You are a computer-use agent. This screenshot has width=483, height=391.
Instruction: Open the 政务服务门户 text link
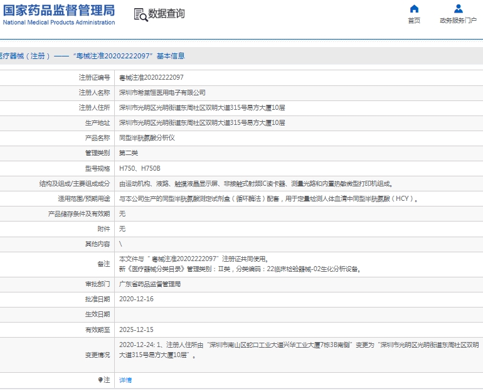click(458, 21)
